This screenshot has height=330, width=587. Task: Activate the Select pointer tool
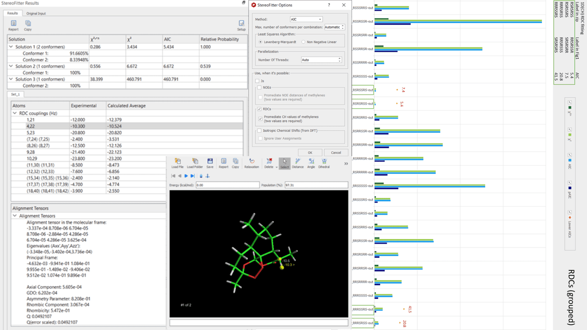tap(284, 163)
